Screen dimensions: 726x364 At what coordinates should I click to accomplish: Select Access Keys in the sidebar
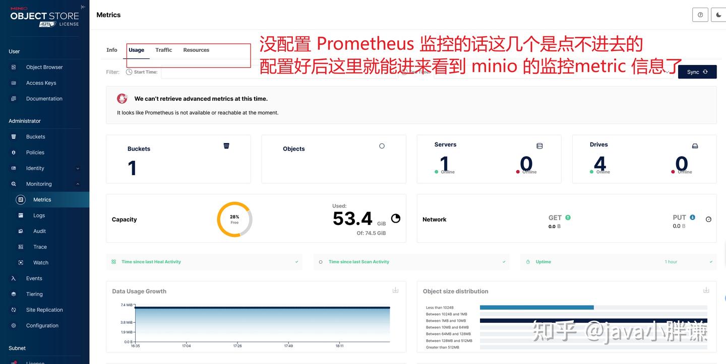point(40,83)
